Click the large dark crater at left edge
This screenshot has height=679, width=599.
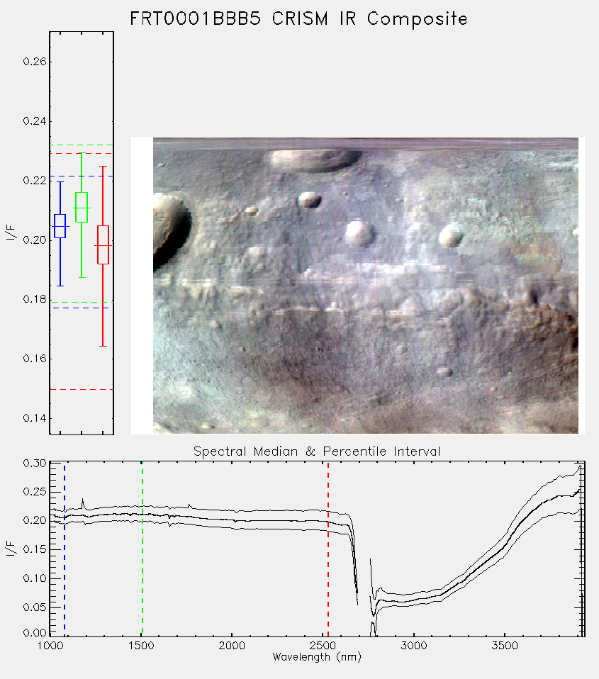pyautogui.click(x=171, y=231)
